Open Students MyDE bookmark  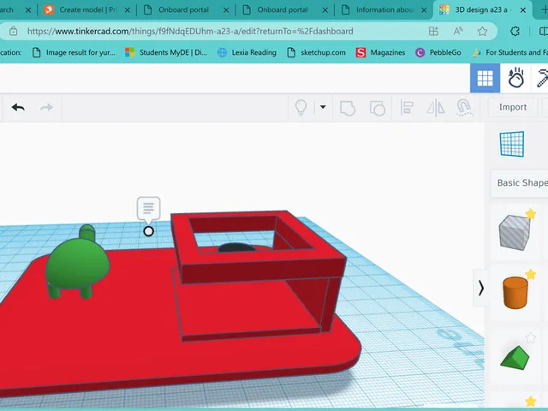point(166,52)
